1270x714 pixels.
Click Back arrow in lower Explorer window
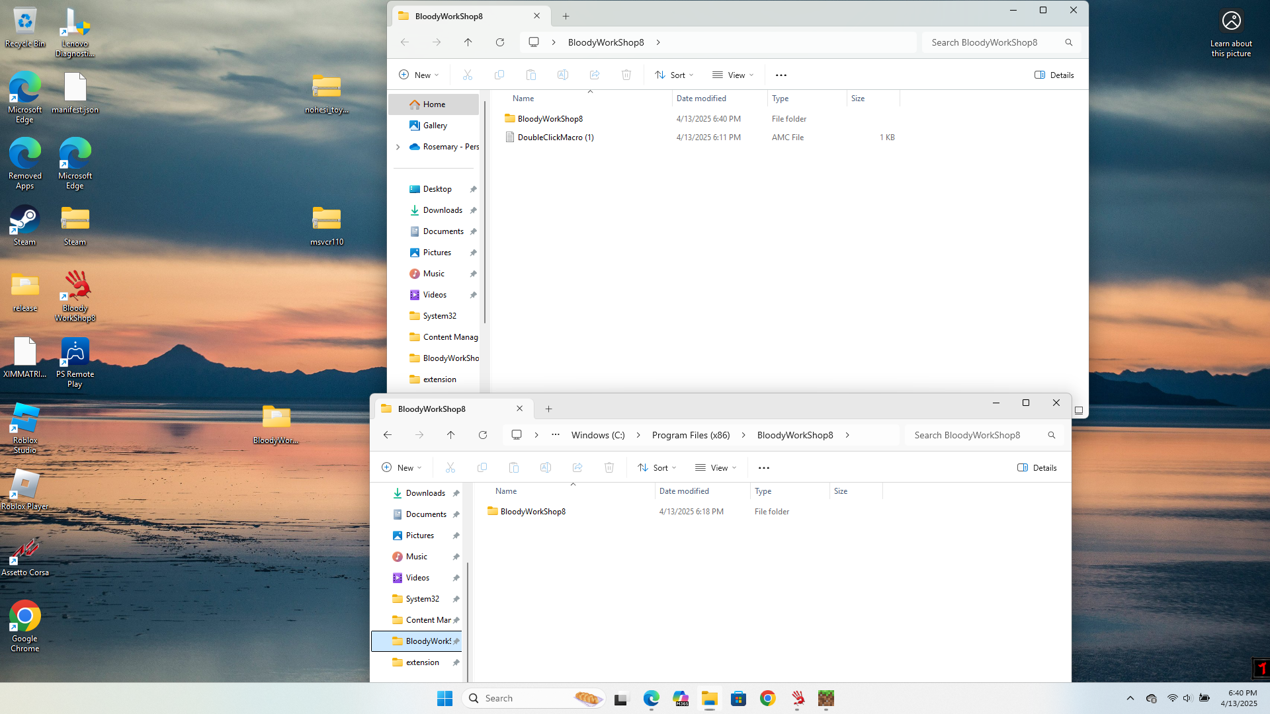pos(388,435)
